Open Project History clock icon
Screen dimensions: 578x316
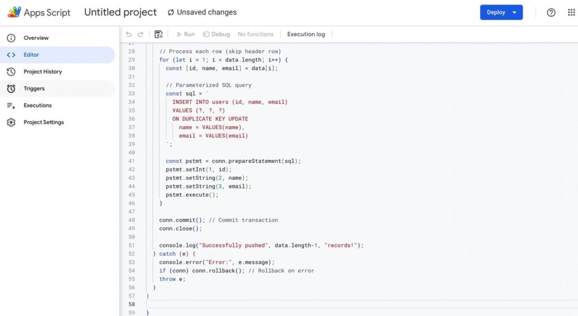pos(11,72)
